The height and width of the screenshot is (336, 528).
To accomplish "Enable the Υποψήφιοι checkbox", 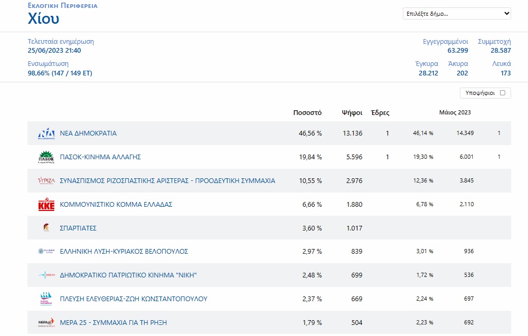I will 503,93.
